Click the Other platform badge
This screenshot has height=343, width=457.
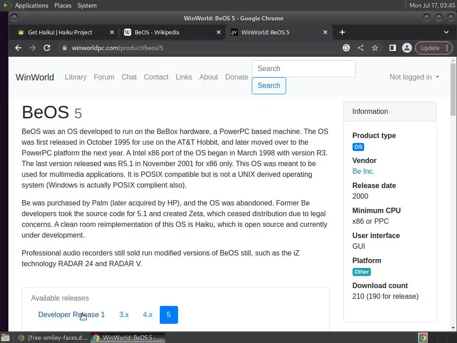[361, 272]
